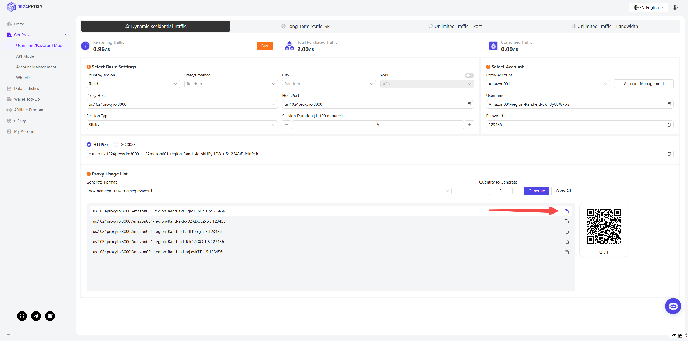
Task: Open API Mode in sidebar
Action: 25,56
